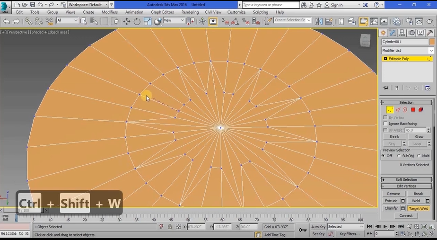This screenshot has height=240, width=437.
Task: Click the Remove button
Action: click(x=393, y=194)
